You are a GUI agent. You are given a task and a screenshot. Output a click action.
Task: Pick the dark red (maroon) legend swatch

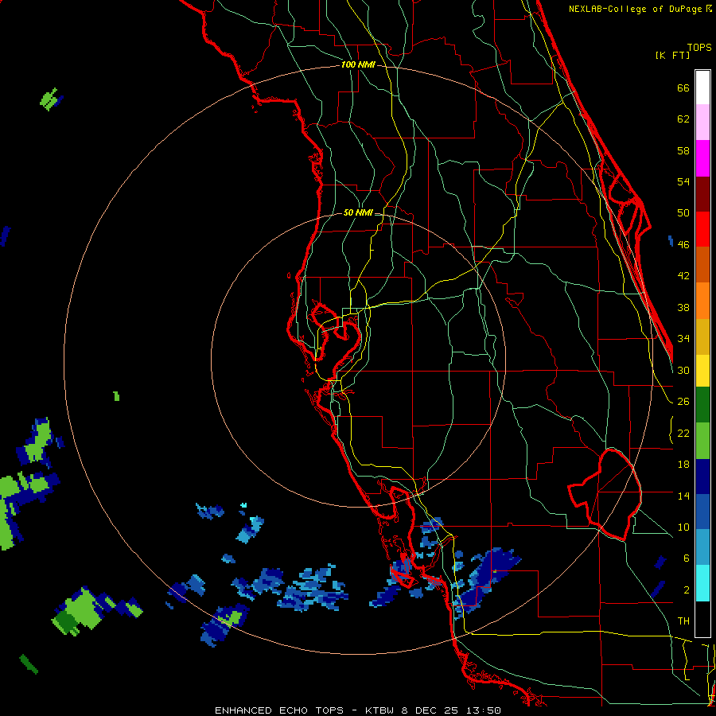702,194
